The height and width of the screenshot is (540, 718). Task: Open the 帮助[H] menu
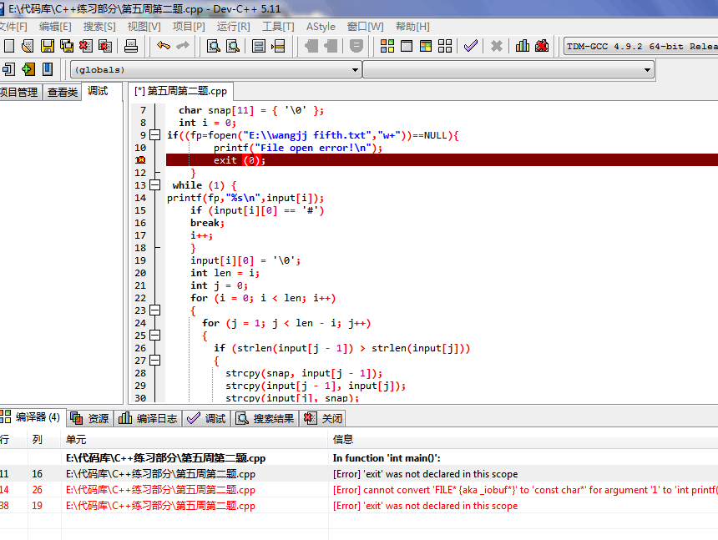(412, 27)
